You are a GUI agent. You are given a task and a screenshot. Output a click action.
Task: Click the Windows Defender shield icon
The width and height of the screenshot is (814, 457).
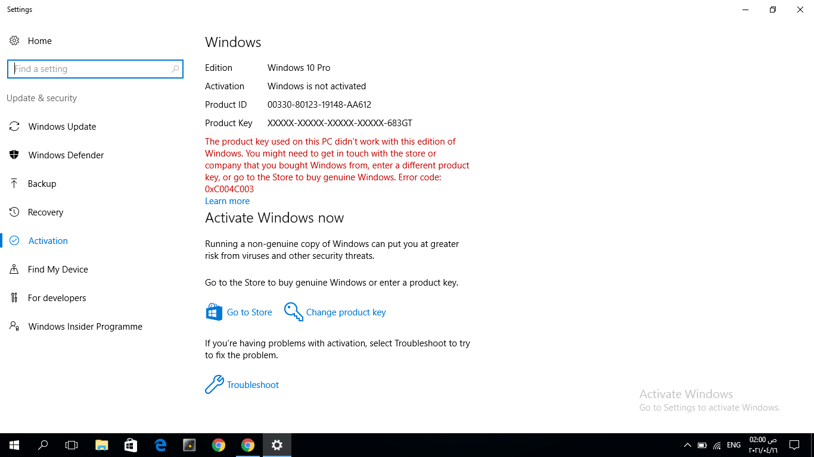point(14,155)
